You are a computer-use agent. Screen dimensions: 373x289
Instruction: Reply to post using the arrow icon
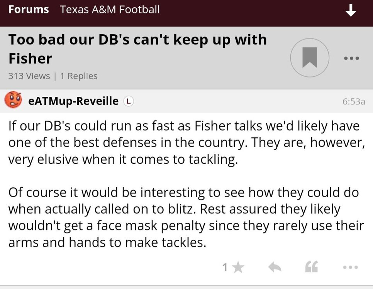tap(275, 267)
